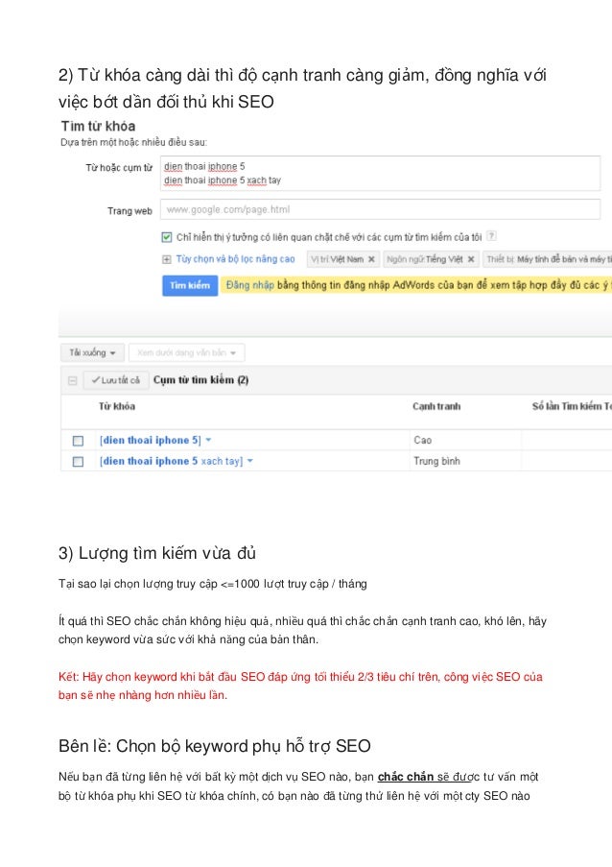Click the 'Tìm từ khóa' heading
This screenshot has height=867, width=612.
pos(98,126)
